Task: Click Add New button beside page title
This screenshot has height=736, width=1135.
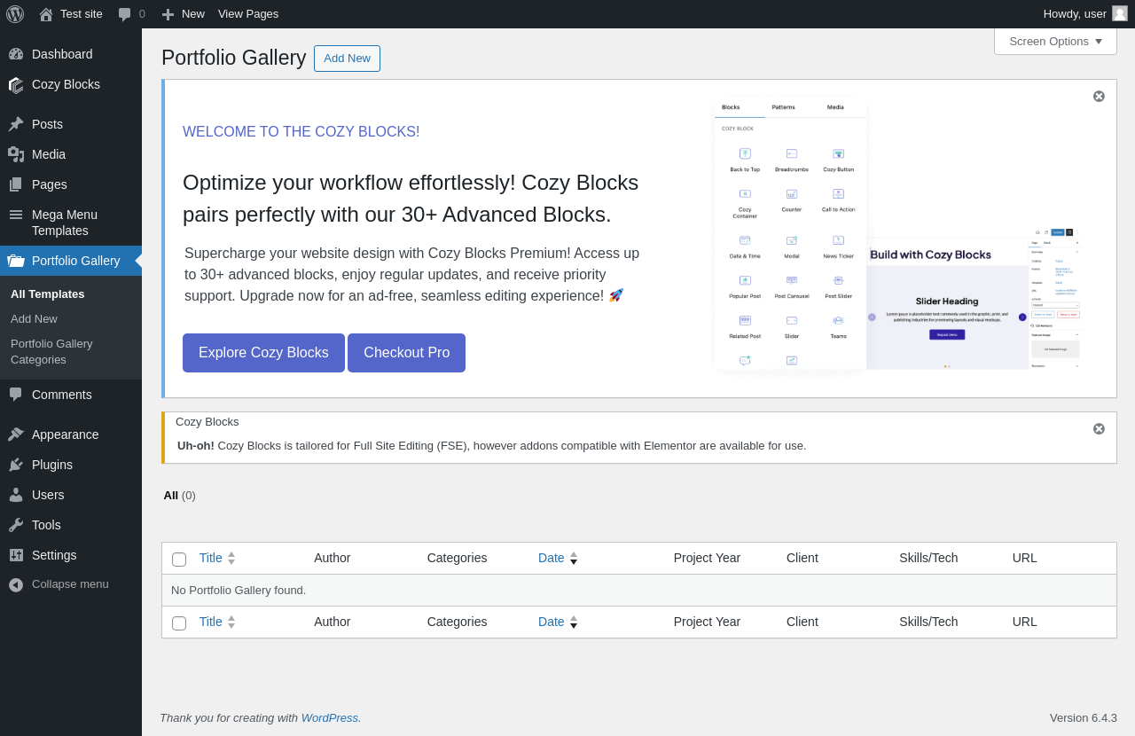Action: (347, 59)
